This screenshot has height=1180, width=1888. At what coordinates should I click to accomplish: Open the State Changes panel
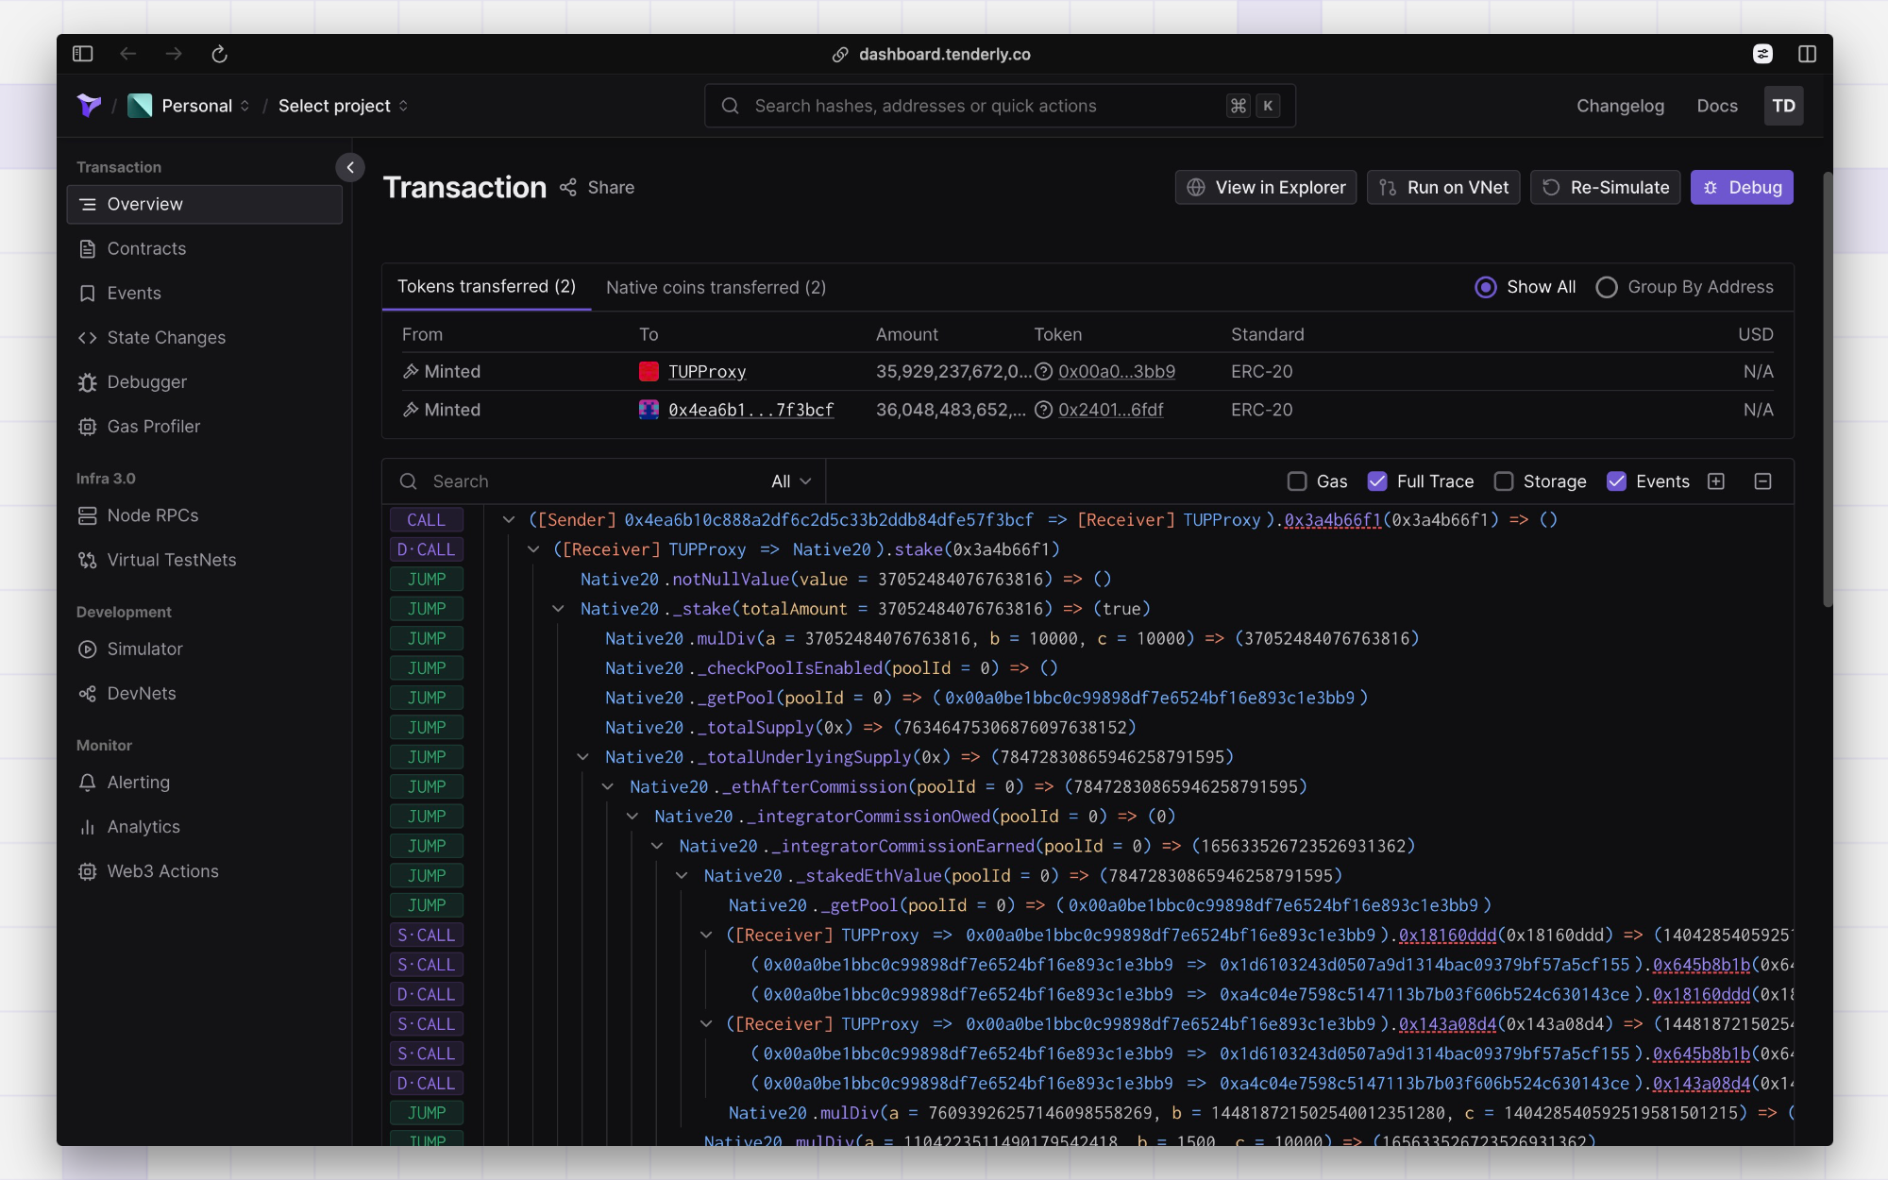click(x=165, y=337)
